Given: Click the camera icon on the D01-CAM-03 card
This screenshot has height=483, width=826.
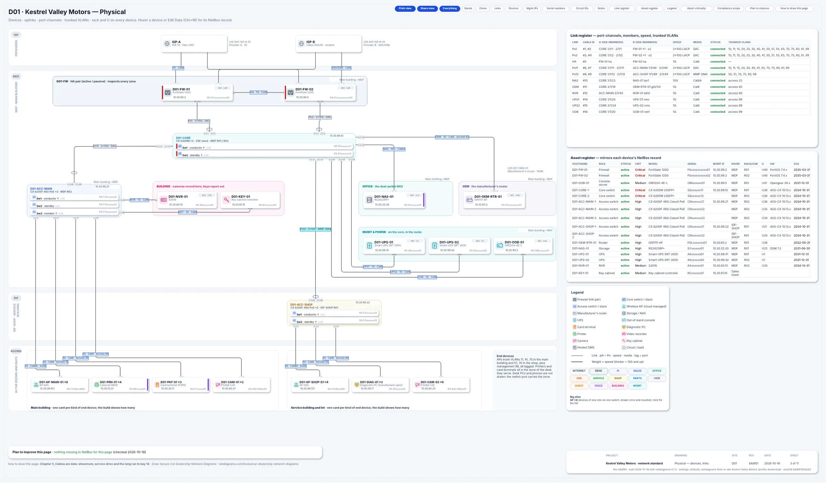Looking at the screenshot, I should pyautogui.click(x=417, y=385).
